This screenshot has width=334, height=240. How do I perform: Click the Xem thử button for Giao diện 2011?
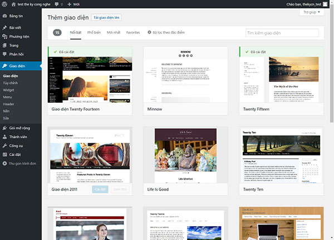[120, 189]
